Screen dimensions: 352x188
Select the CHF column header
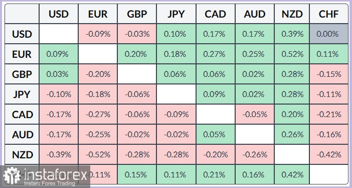(328, 14)
